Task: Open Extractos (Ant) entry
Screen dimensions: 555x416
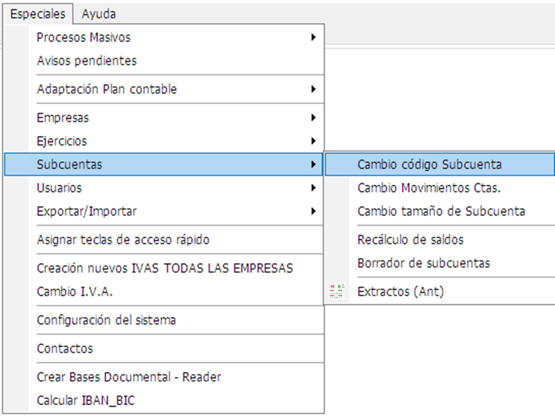Action: [x=440, y=292]
